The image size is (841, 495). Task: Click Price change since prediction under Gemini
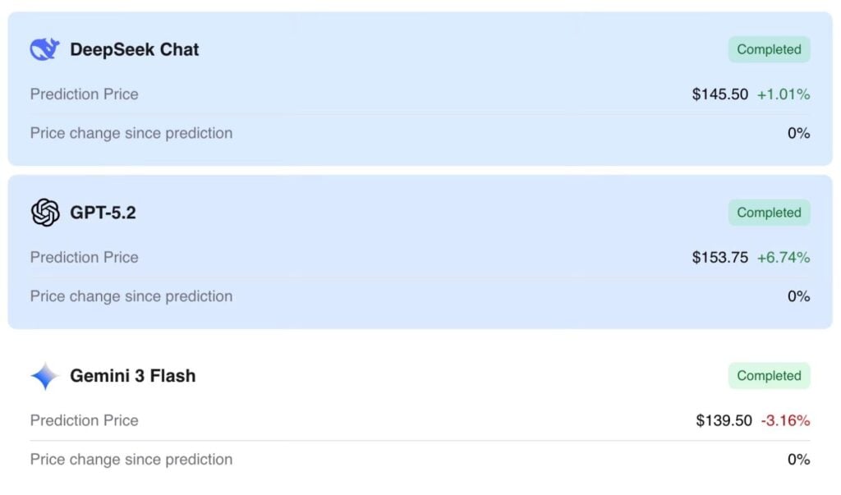point(131,460)
